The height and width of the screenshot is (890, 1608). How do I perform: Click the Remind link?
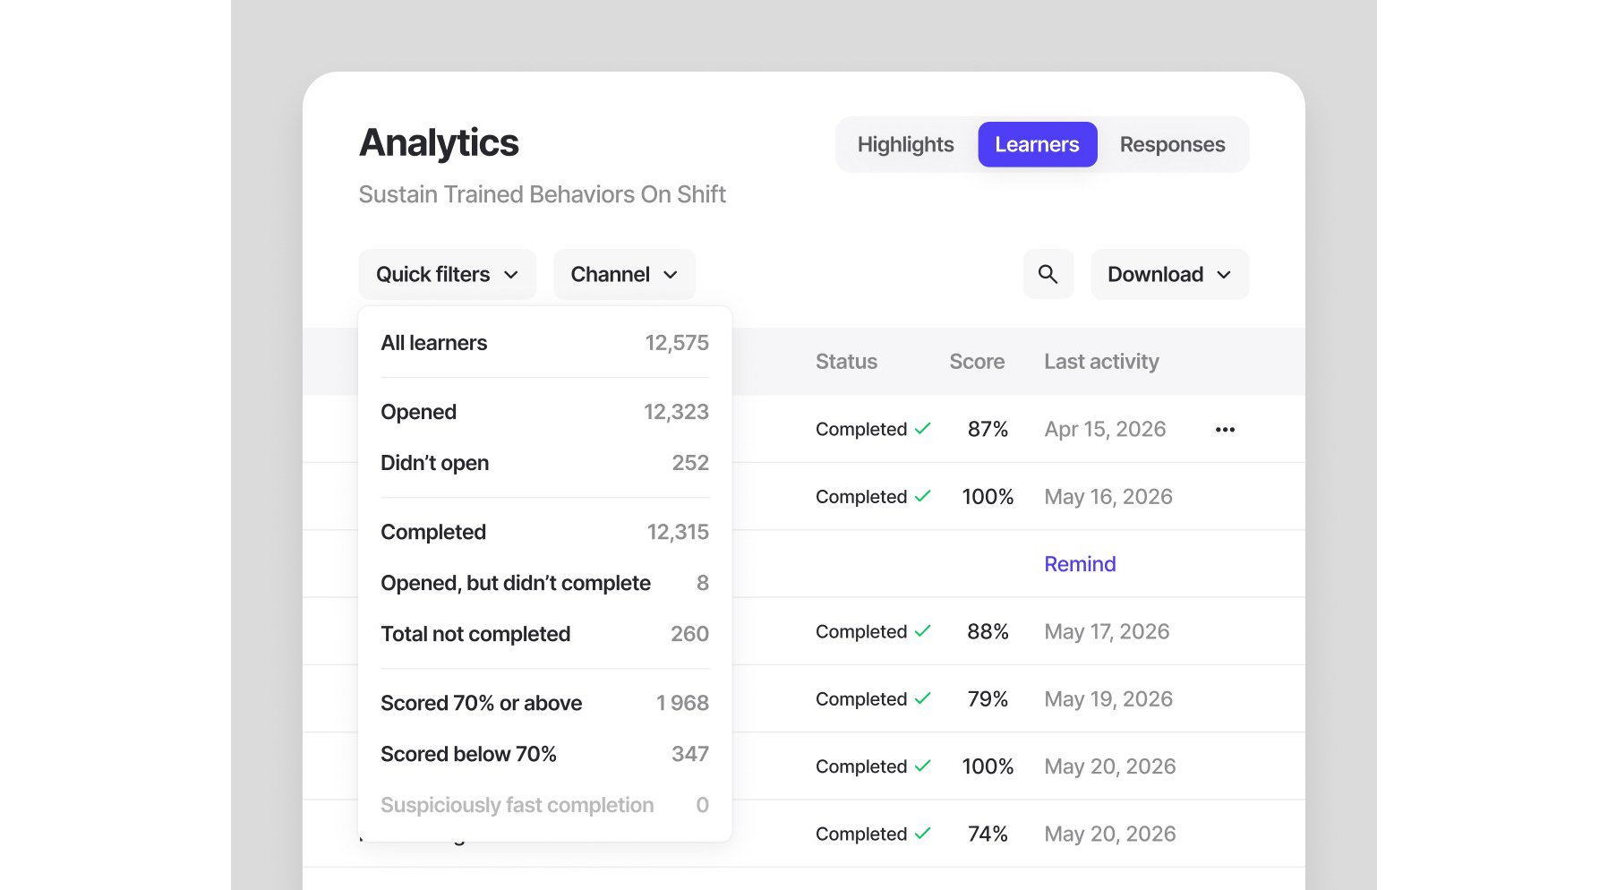point(1080,564)
